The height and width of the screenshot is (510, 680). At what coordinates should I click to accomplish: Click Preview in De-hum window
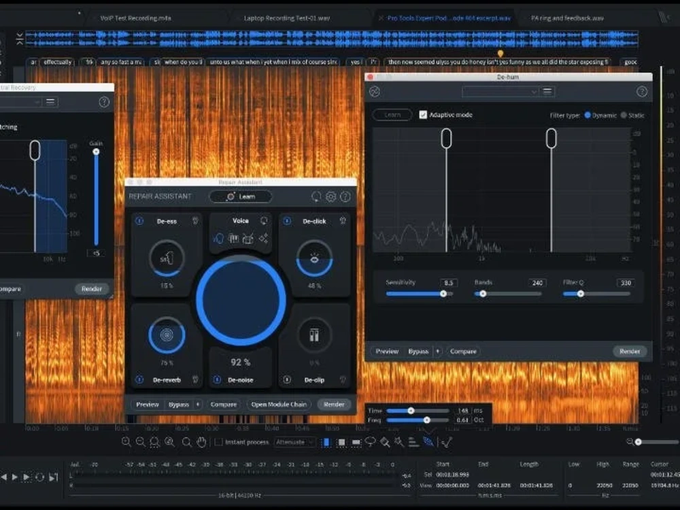point(387,352)
